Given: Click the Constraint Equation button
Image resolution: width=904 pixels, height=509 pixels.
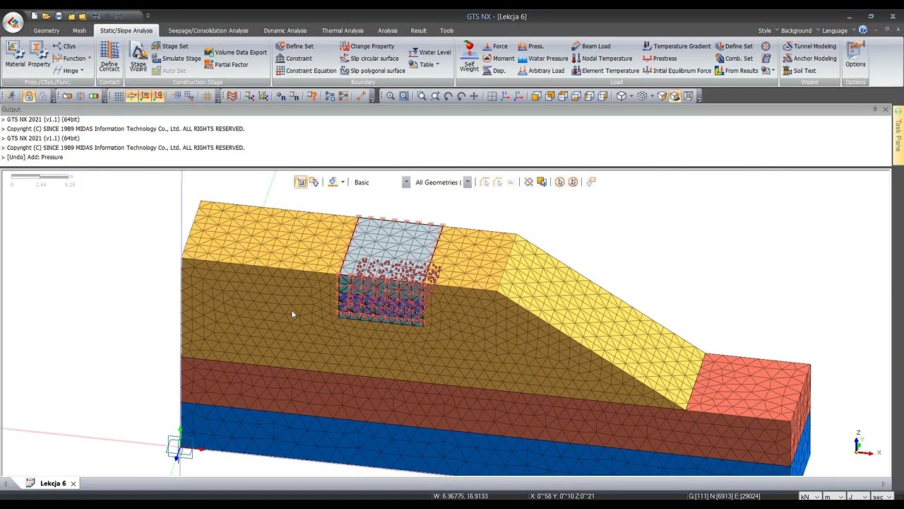Looking at the screenshot, I should click(x=306, y=71).
